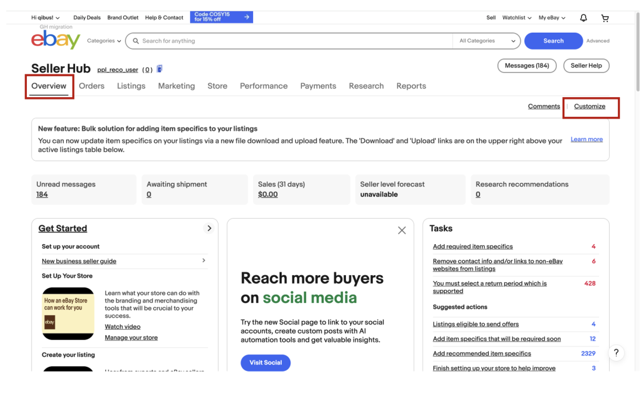Click the Research recommendations 0 value
This screenshot has width=643, height=396.
coord(477,194)
